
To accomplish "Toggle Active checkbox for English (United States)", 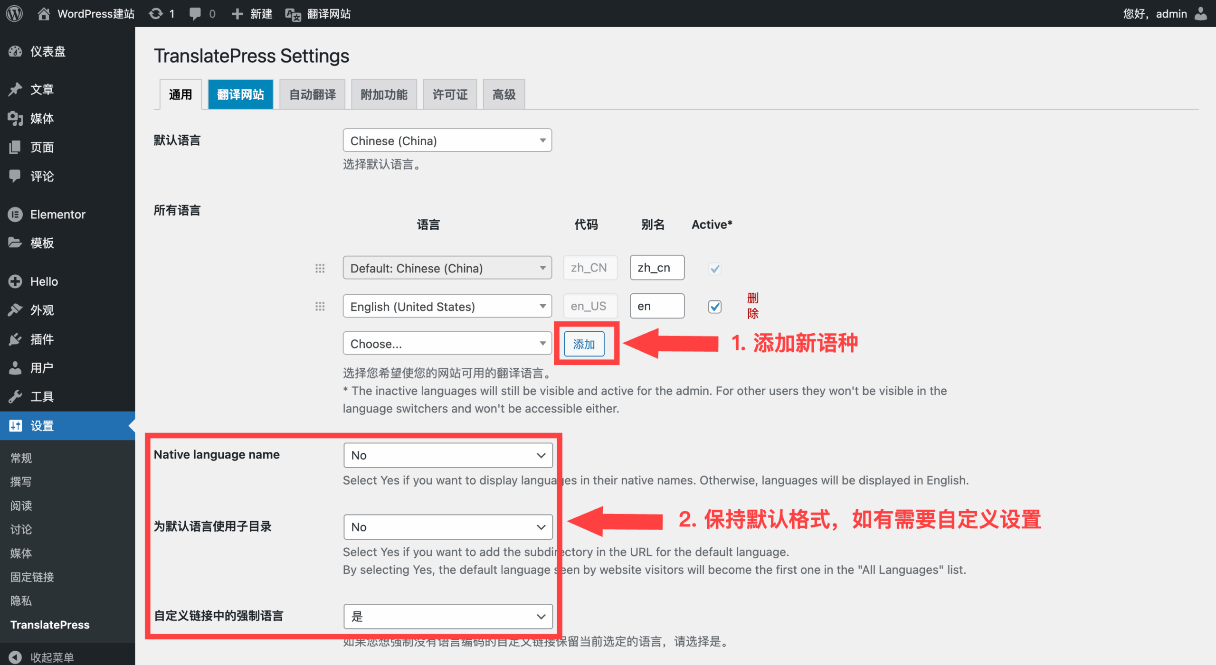I will coord(714,307).
